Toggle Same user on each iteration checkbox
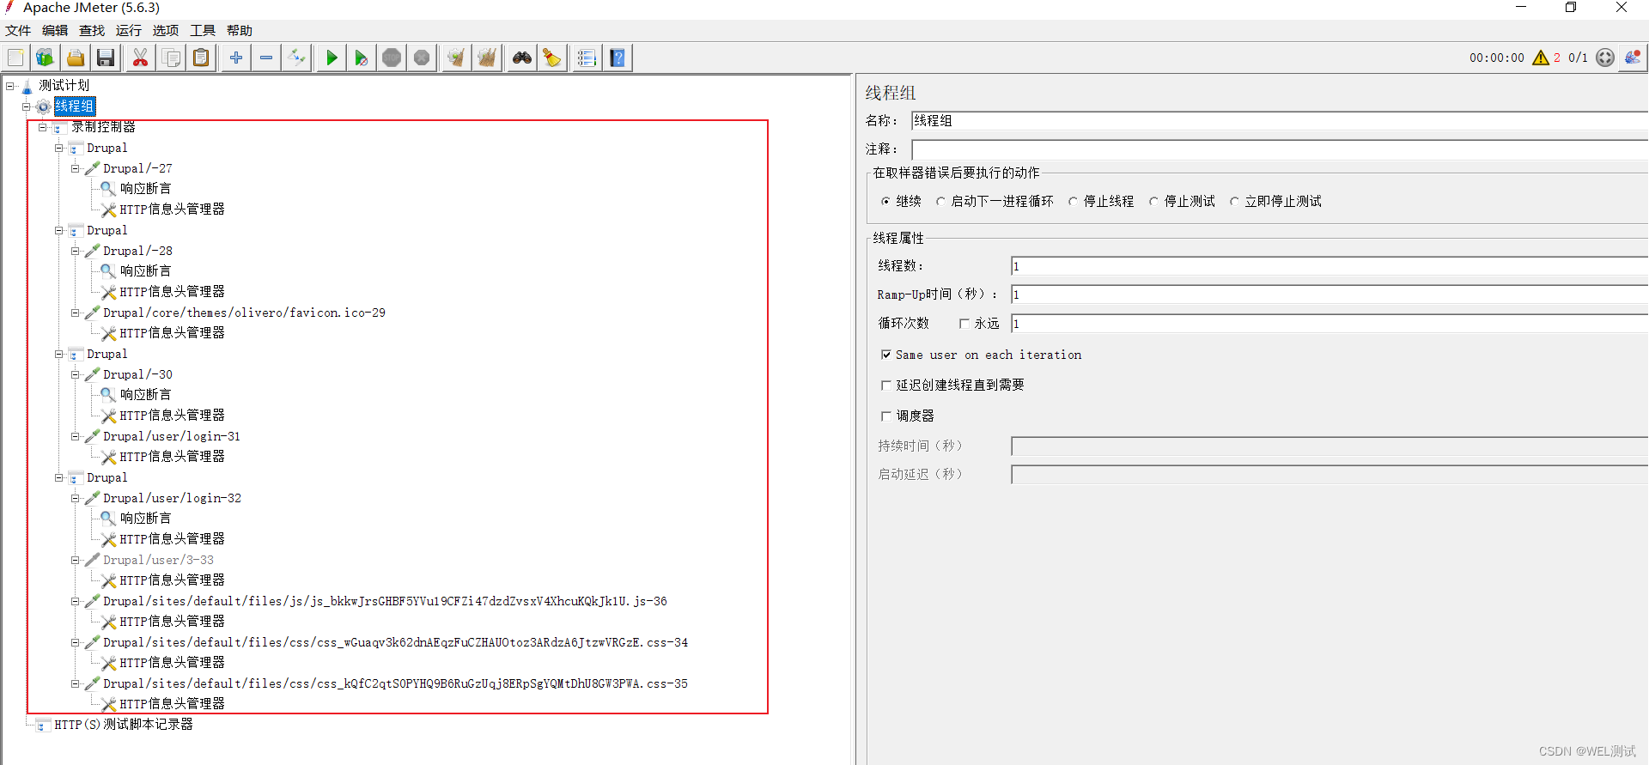This screenshot has width=1649, height=765. 885,355
